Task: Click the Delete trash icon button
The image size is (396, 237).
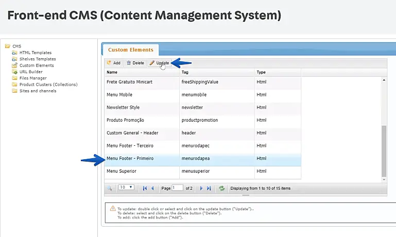Action: [135, 63]
